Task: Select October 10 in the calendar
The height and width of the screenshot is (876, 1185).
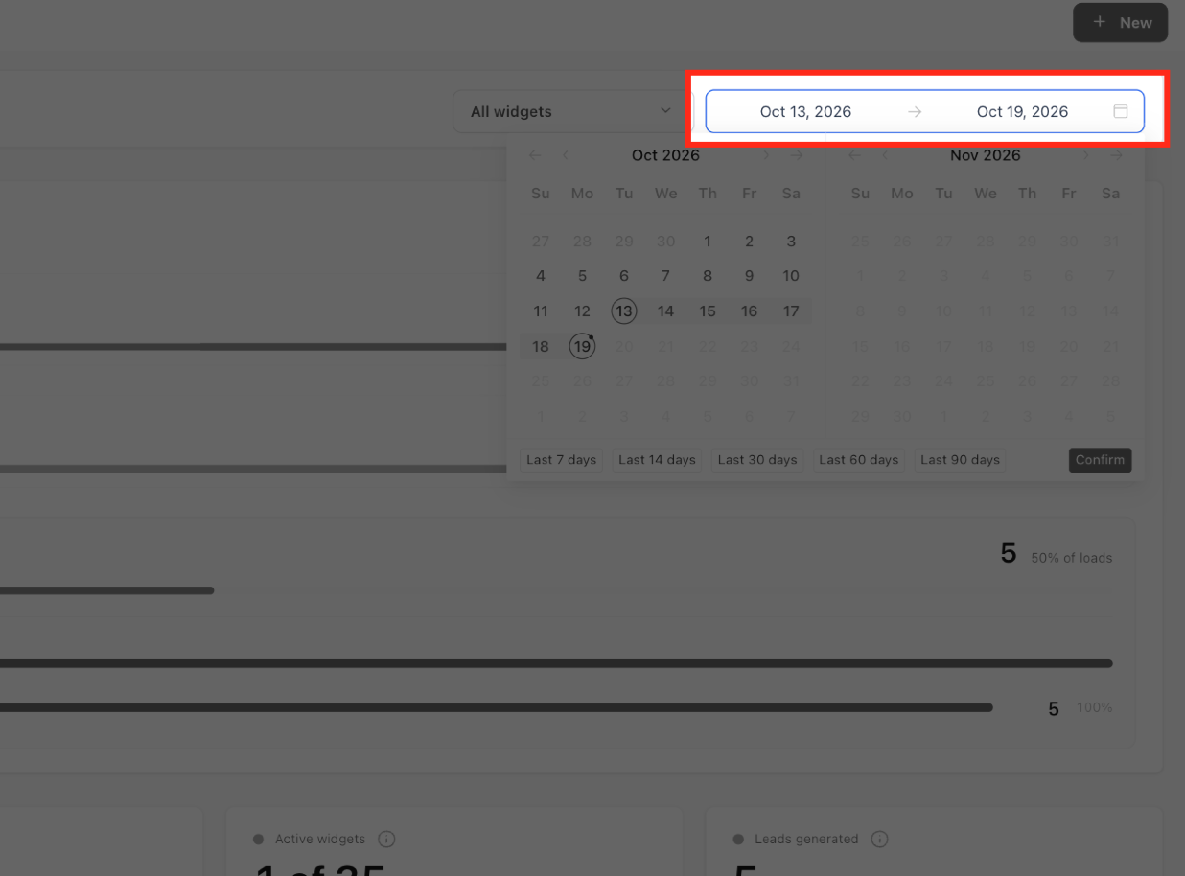Action: [791, 276]
